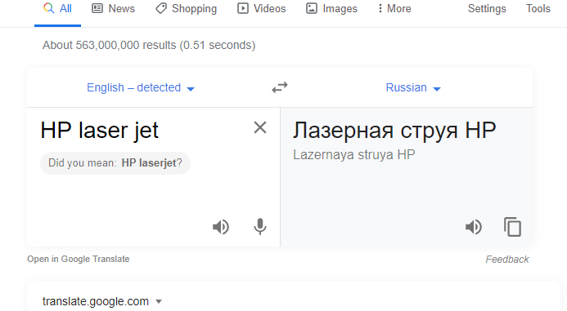This screenshot has width=567, height=311.
Task: Accept the 'HP laserjet' suggestion
Action: [x=149, y=163]
